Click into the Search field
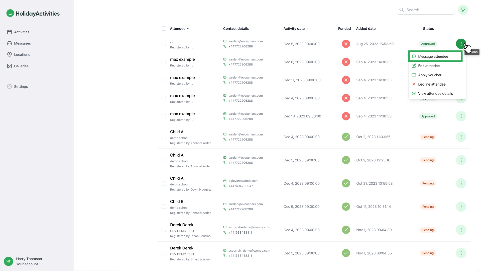 [428, 10]
